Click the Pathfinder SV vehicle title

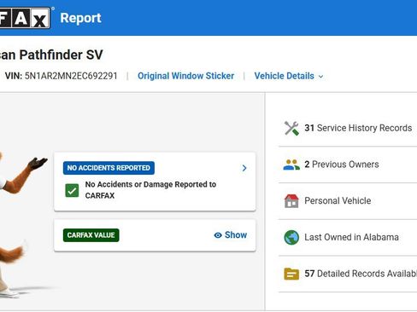51,55
